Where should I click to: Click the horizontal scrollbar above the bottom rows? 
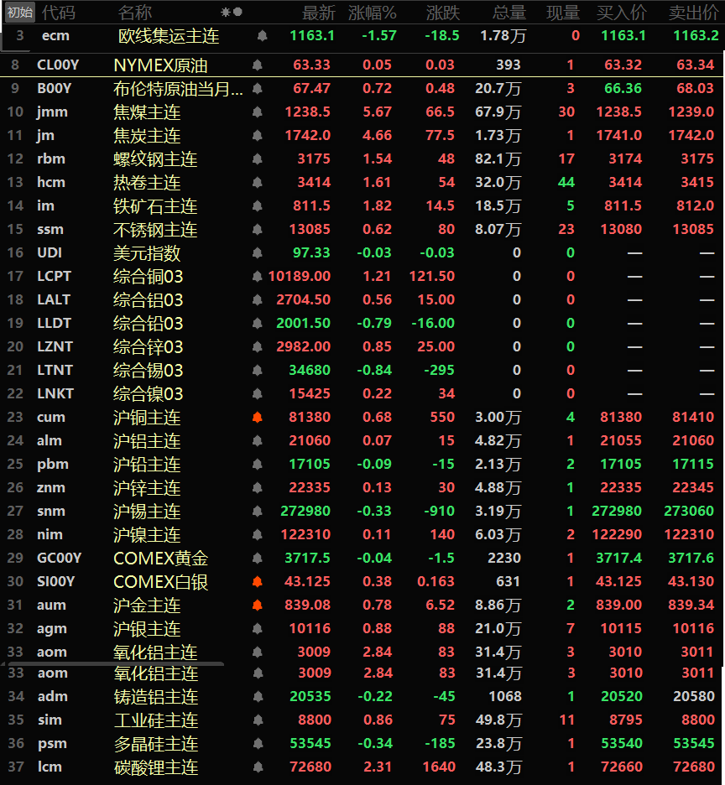(x=112, y=663)
